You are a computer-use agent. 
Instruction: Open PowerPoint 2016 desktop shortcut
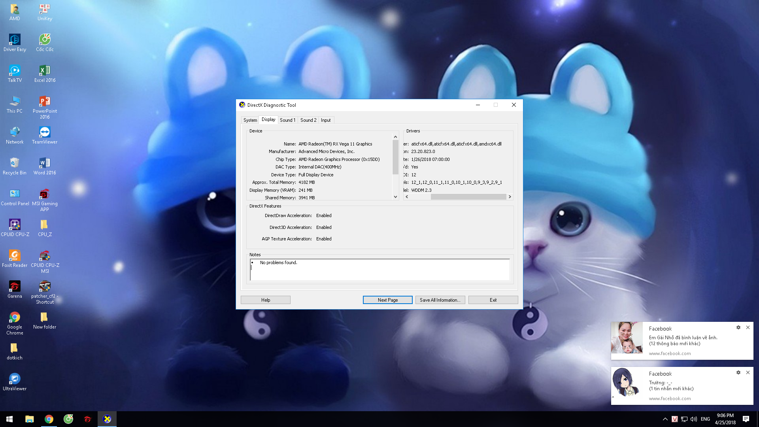pos(45,107)
